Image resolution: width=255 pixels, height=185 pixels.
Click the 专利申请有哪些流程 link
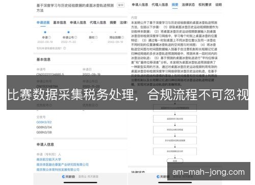pyautogui.click(x=49, y=49)
